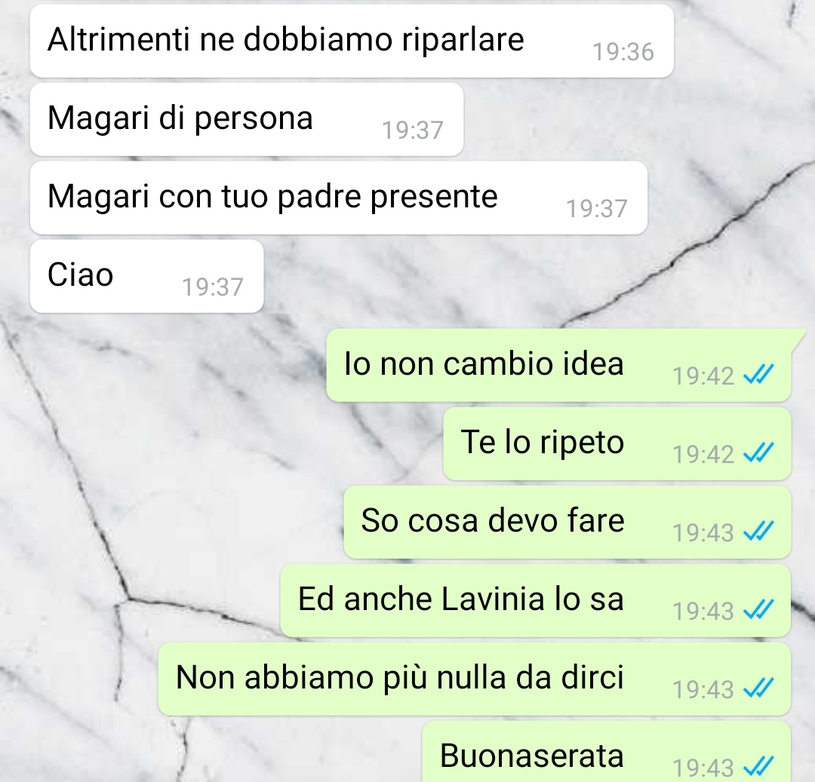Image resolution: width=815 pixels, height=782 pixels.
Task: Tap the read checkmarks on 'Io non cambio idea'
Action: pyautogui.click(x=759, y=374)
